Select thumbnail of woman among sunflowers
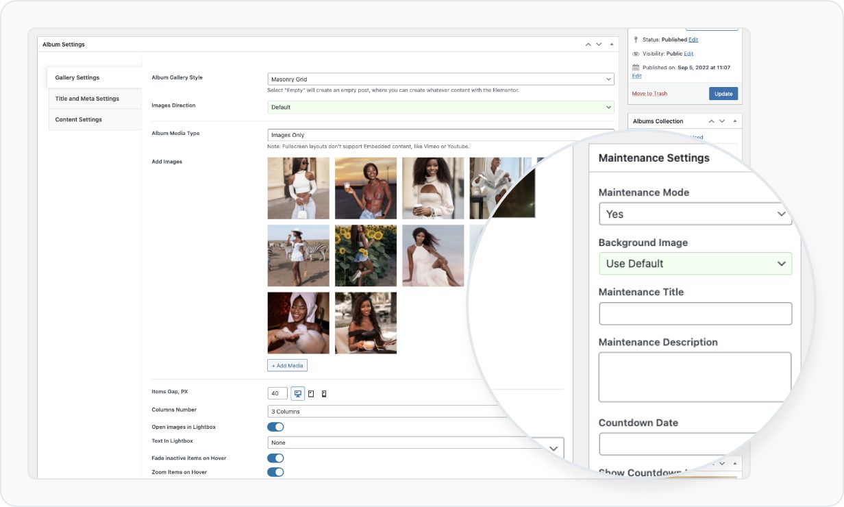844x507 pixels. pos(366,256)
